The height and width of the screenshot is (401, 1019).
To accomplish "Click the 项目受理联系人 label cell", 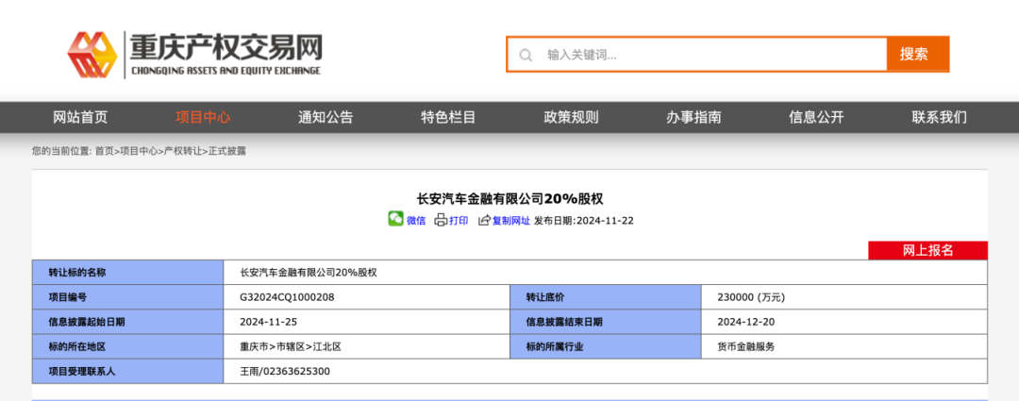I will tap(128, 372).
